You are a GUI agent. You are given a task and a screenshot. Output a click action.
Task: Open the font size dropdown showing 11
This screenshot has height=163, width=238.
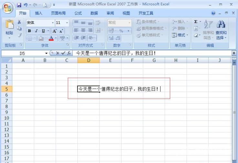[67, 23]
